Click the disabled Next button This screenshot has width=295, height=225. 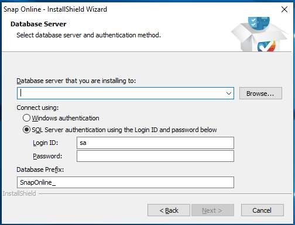coord(212,210)
